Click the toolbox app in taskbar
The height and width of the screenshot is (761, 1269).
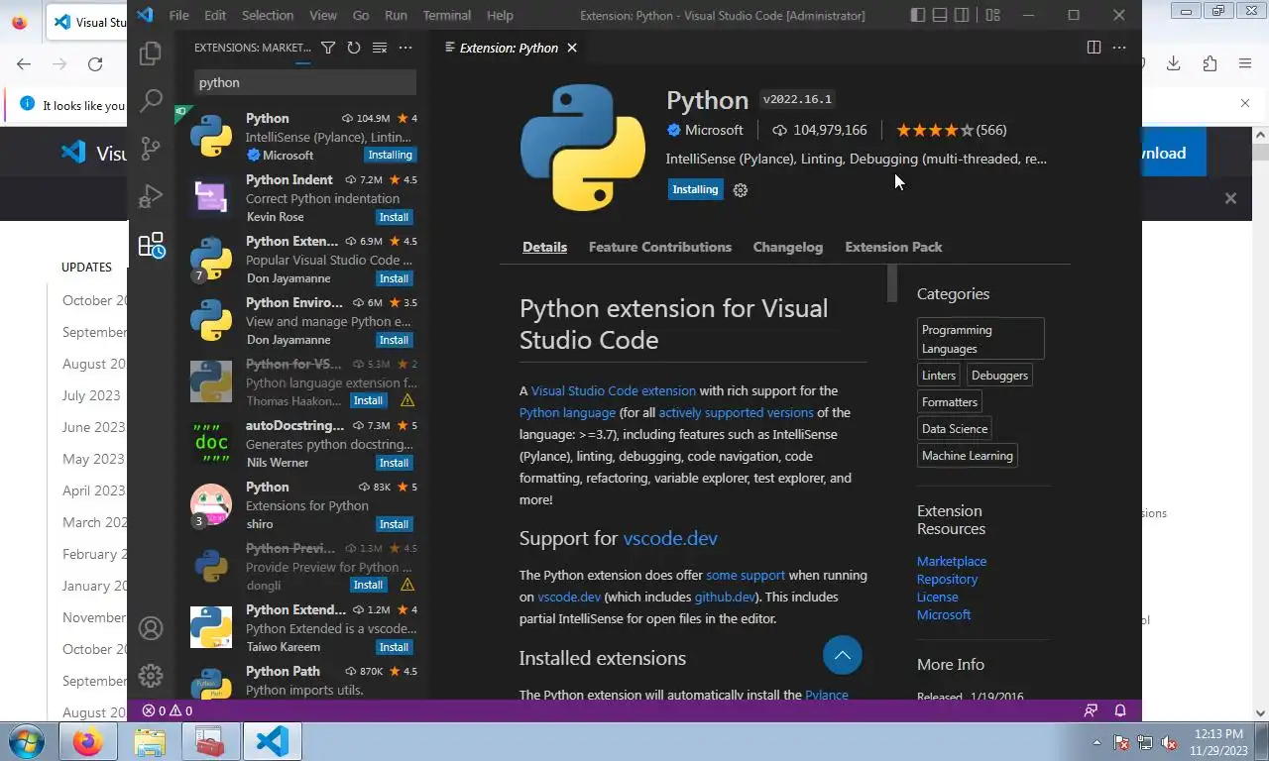pyautogui.click(x=209, y=741)
